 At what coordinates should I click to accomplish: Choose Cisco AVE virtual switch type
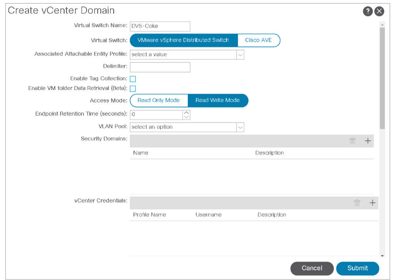pyautogui.click(x=259, y=40)
